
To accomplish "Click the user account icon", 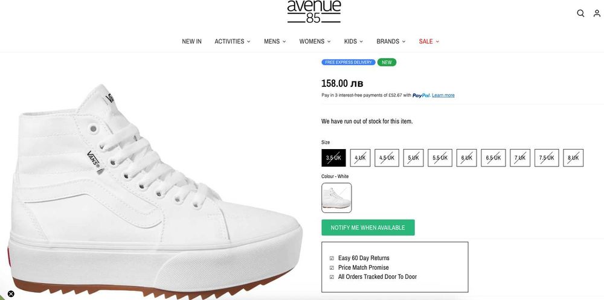I will tap(597, 13).
